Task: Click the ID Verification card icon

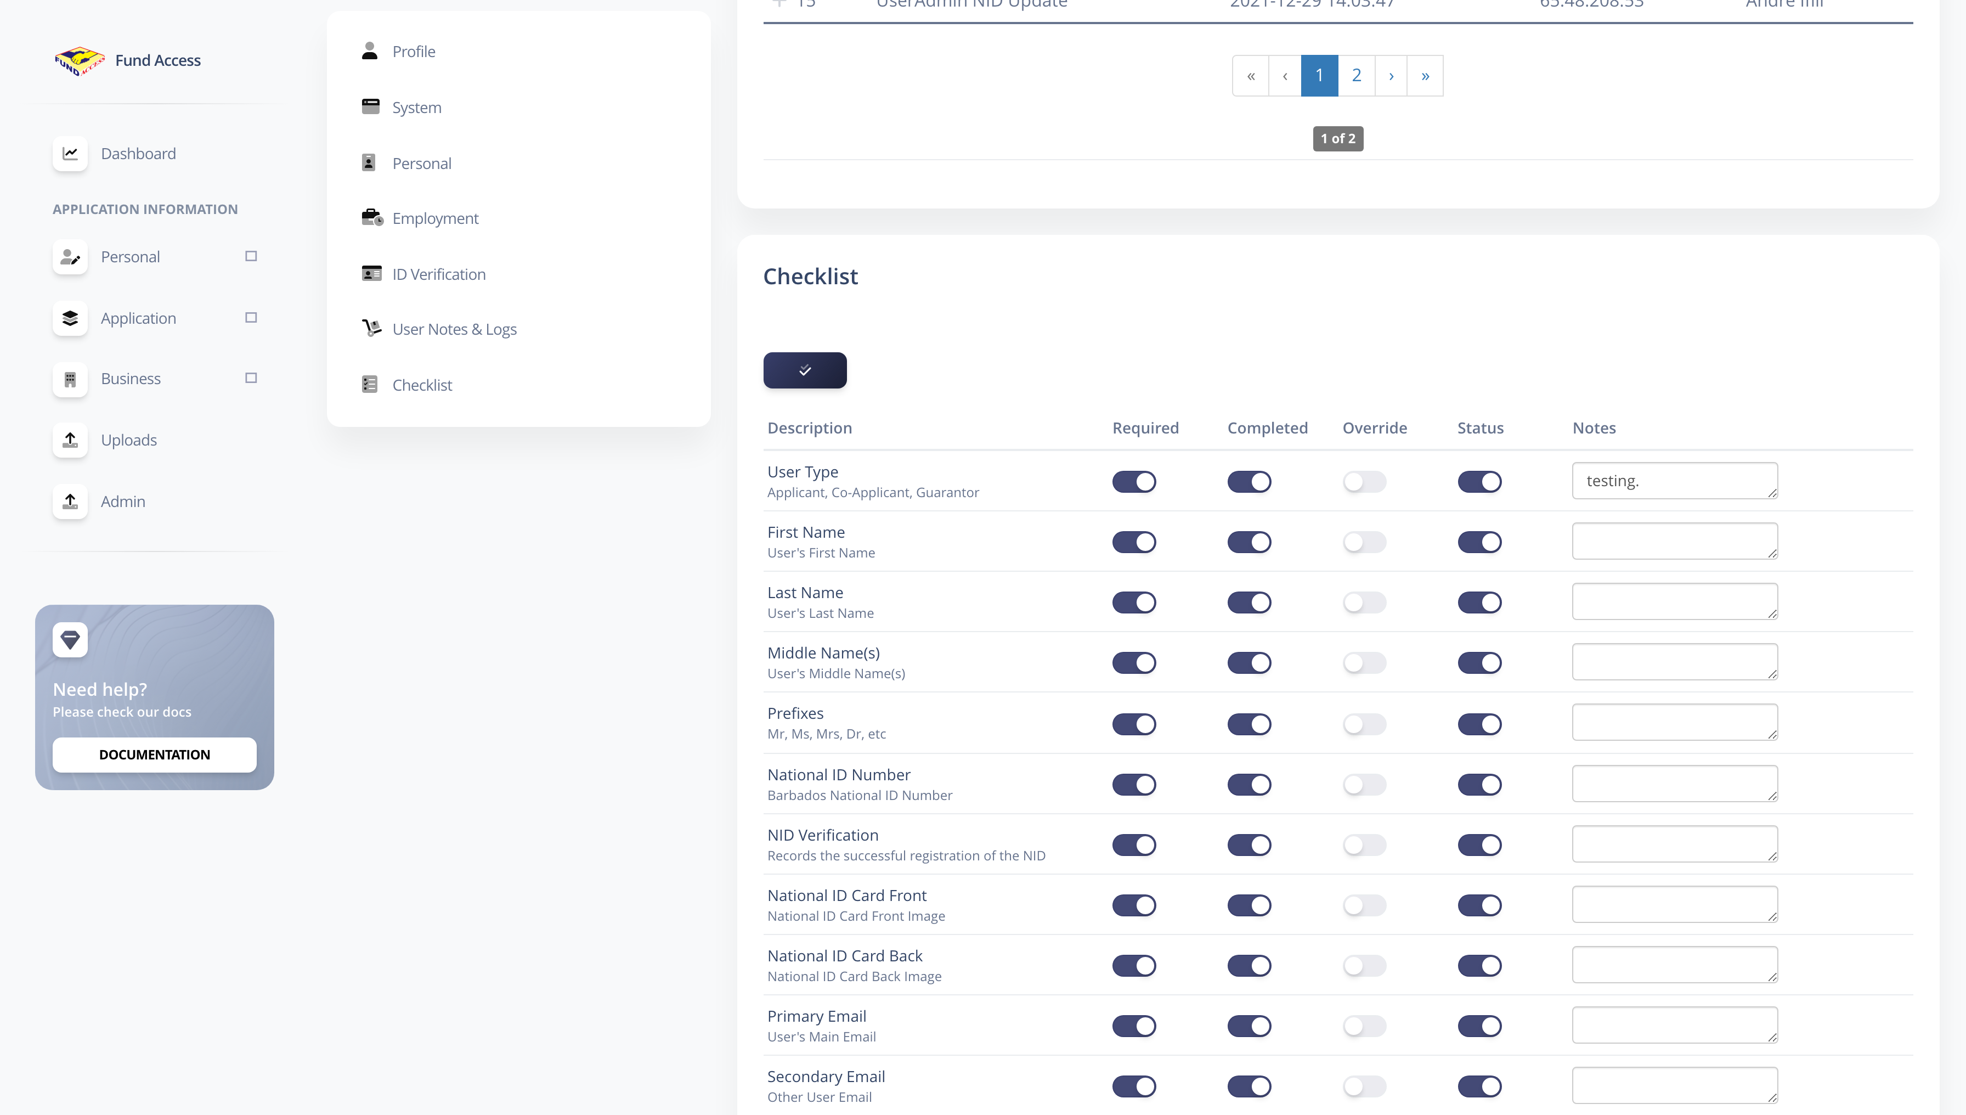Action: point(371,273)
